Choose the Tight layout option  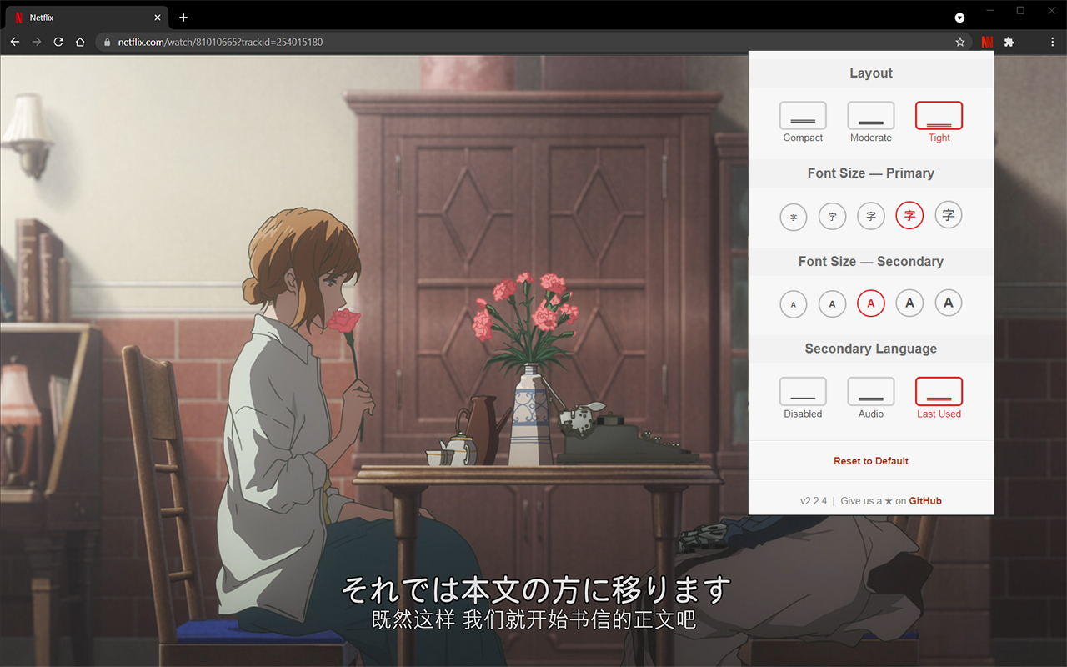click(939, 116)
